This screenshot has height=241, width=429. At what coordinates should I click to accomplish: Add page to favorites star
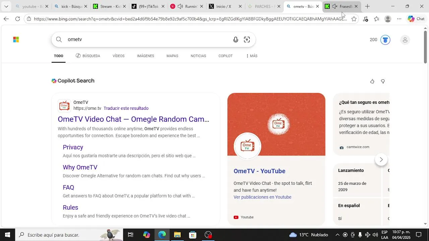[354, 19]
